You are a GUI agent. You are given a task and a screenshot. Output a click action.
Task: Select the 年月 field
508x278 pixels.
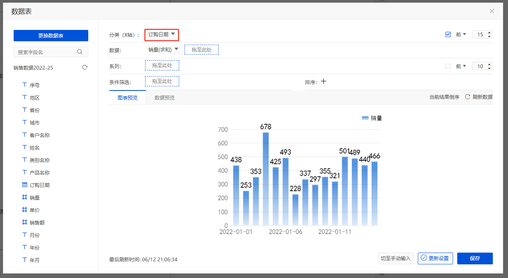[34, 260]
